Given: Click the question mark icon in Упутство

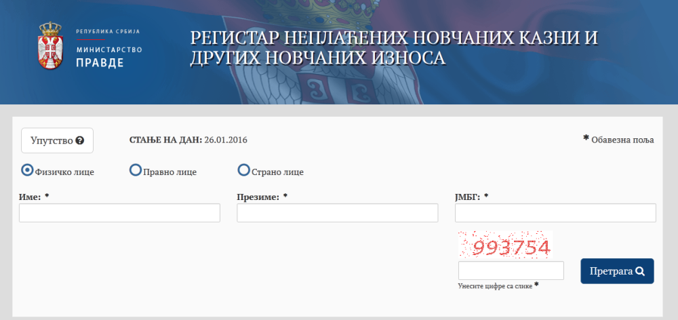Looking at the screenshot, I should (79, 140).
